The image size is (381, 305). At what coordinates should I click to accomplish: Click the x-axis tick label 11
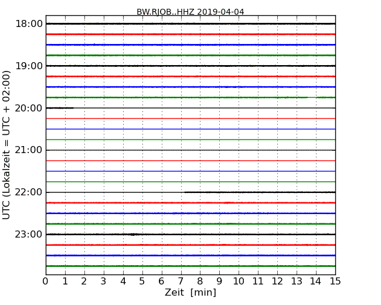point(258,281)
